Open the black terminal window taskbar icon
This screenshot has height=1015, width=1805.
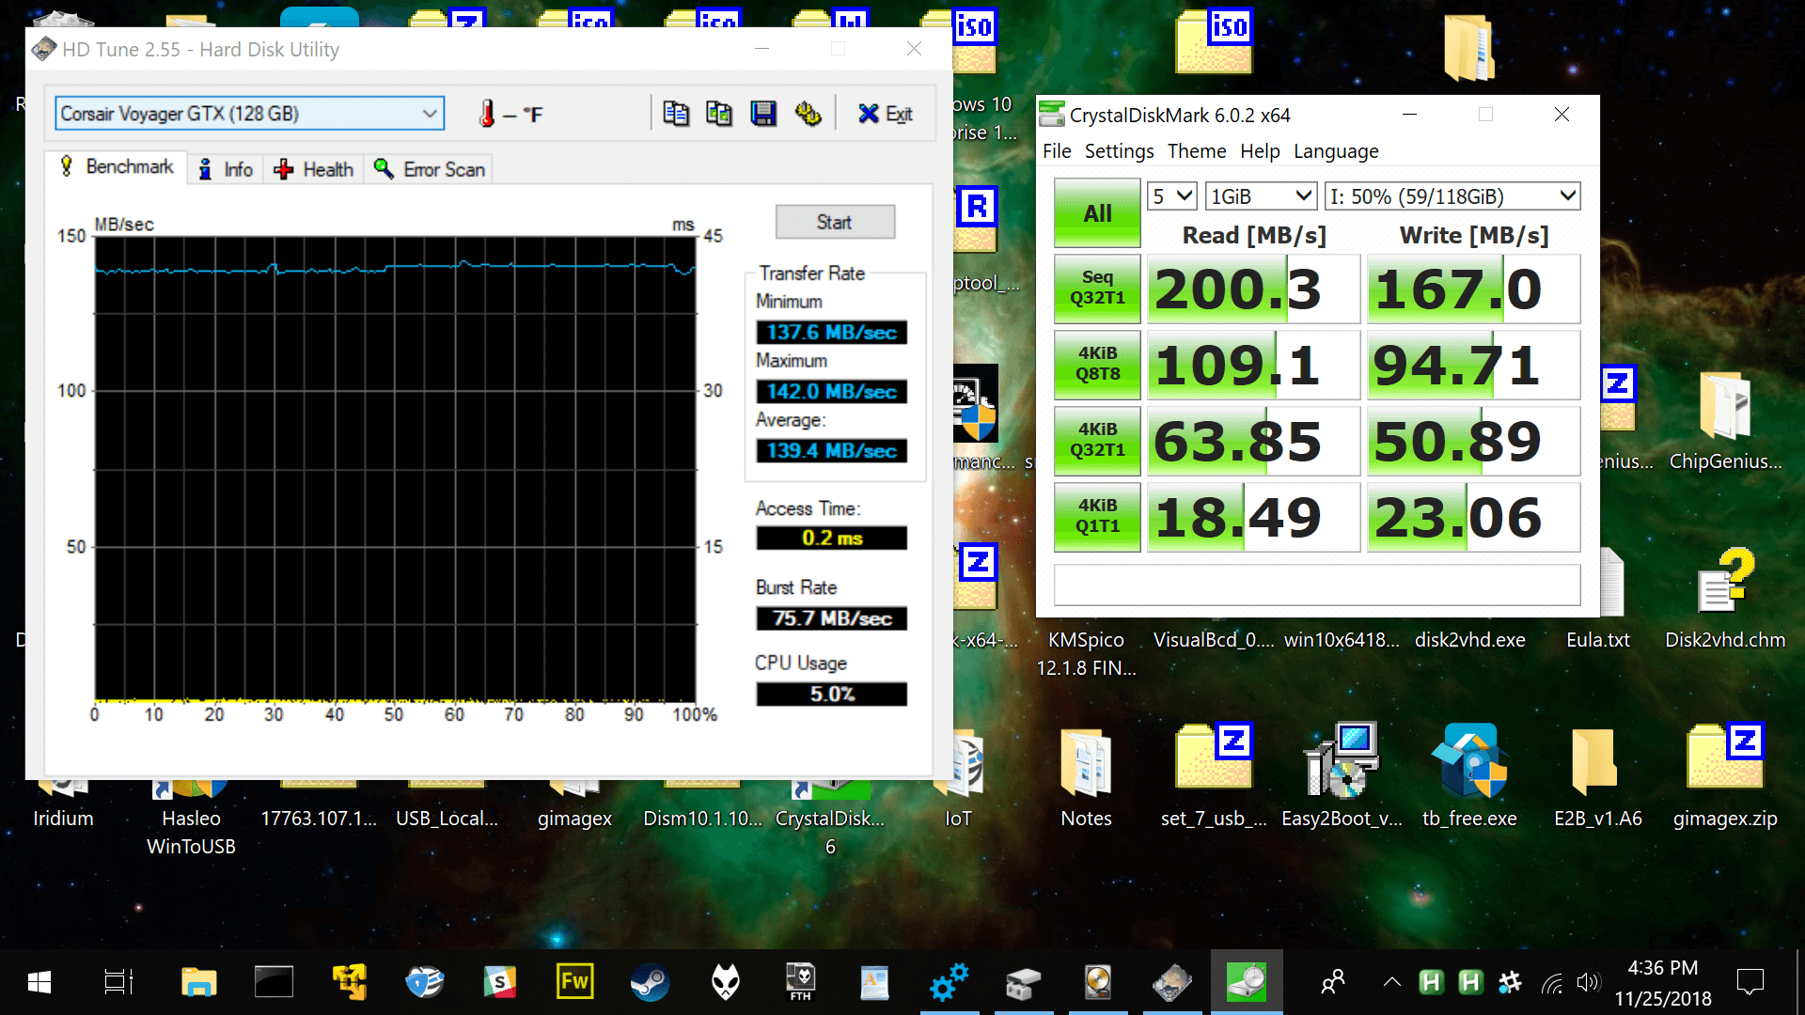[x=274, y=983]
